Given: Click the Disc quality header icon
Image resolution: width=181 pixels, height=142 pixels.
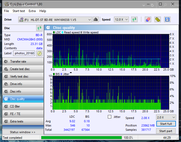Looking at the screenshot, I should pos(48,28).
